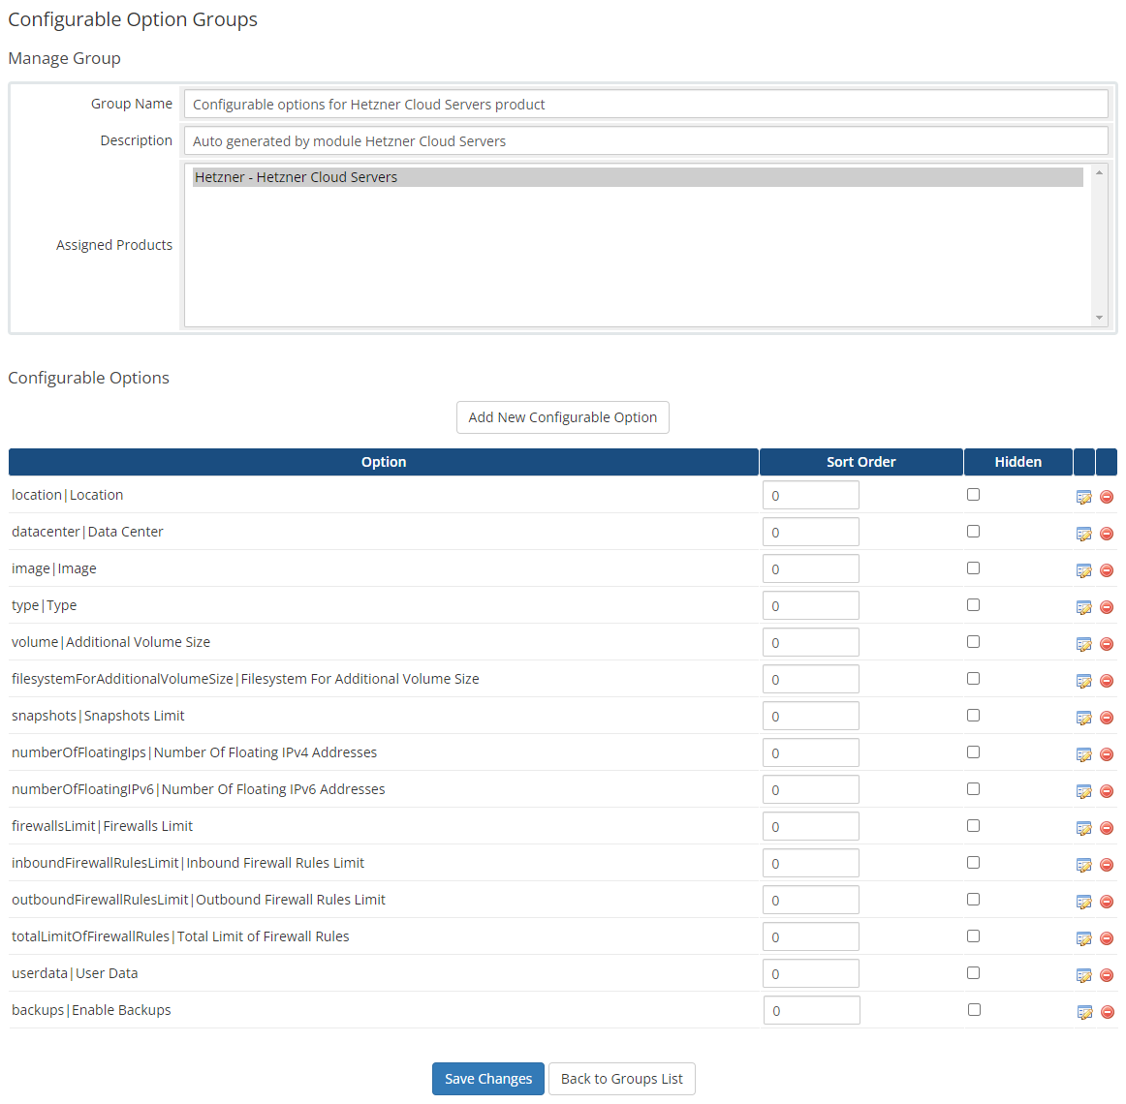This screenshot has width=1126, height=1104.
Task: Click the delete icon for datacenter option
Action: click(x=1107, y=533)
